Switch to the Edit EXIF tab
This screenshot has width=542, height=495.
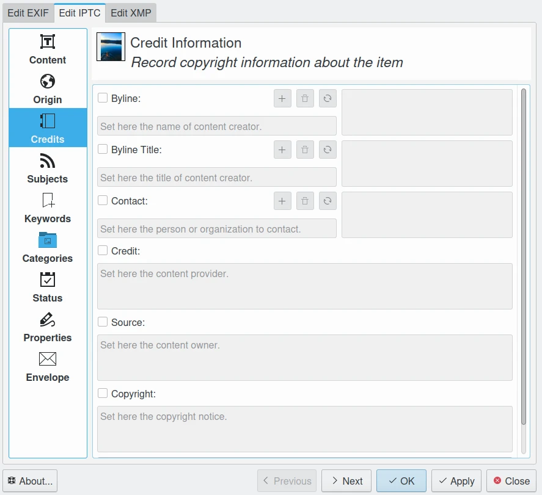pos(28,13)
